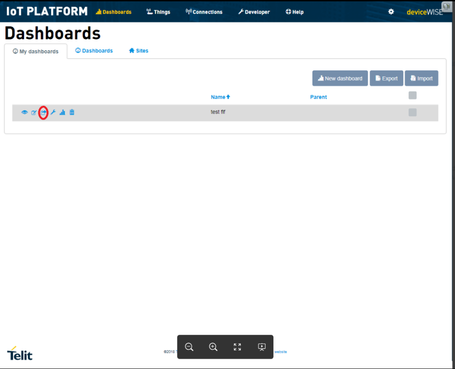Switch to the Sites tab

click(138, 51)
